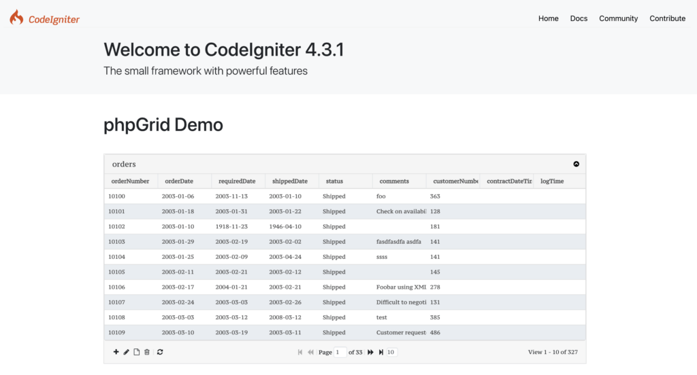This screenshot has width=697, height=375.
Task: View the selected row via the document icon
Action: click(x=136, y=352)
